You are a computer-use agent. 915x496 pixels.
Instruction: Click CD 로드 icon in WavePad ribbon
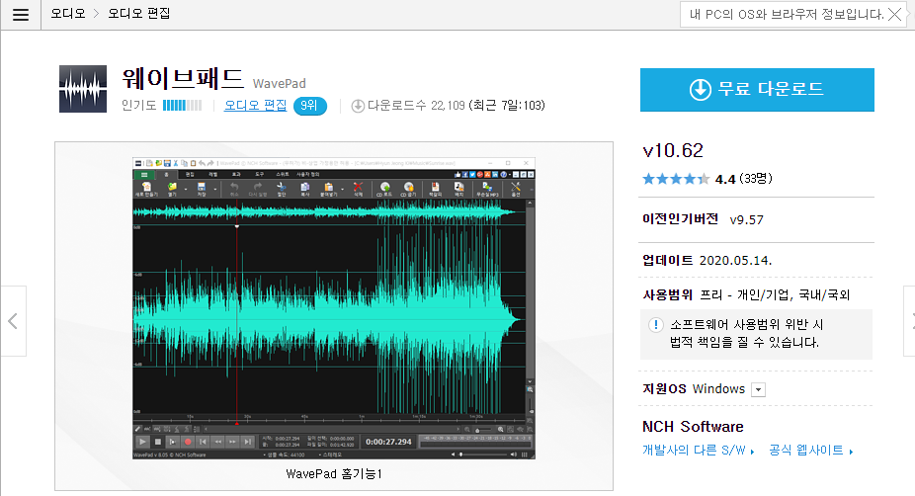pos(384,189)
